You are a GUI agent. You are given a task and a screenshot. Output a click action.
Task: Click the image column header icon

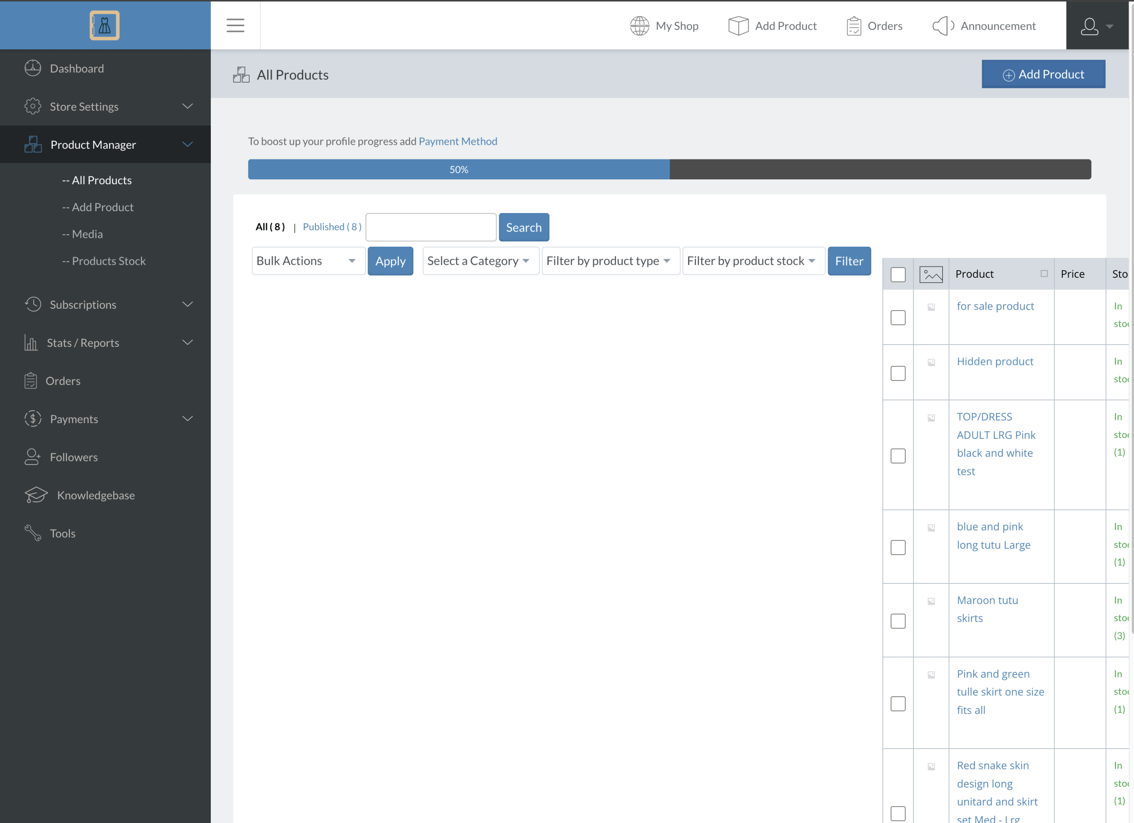[931, 274]
